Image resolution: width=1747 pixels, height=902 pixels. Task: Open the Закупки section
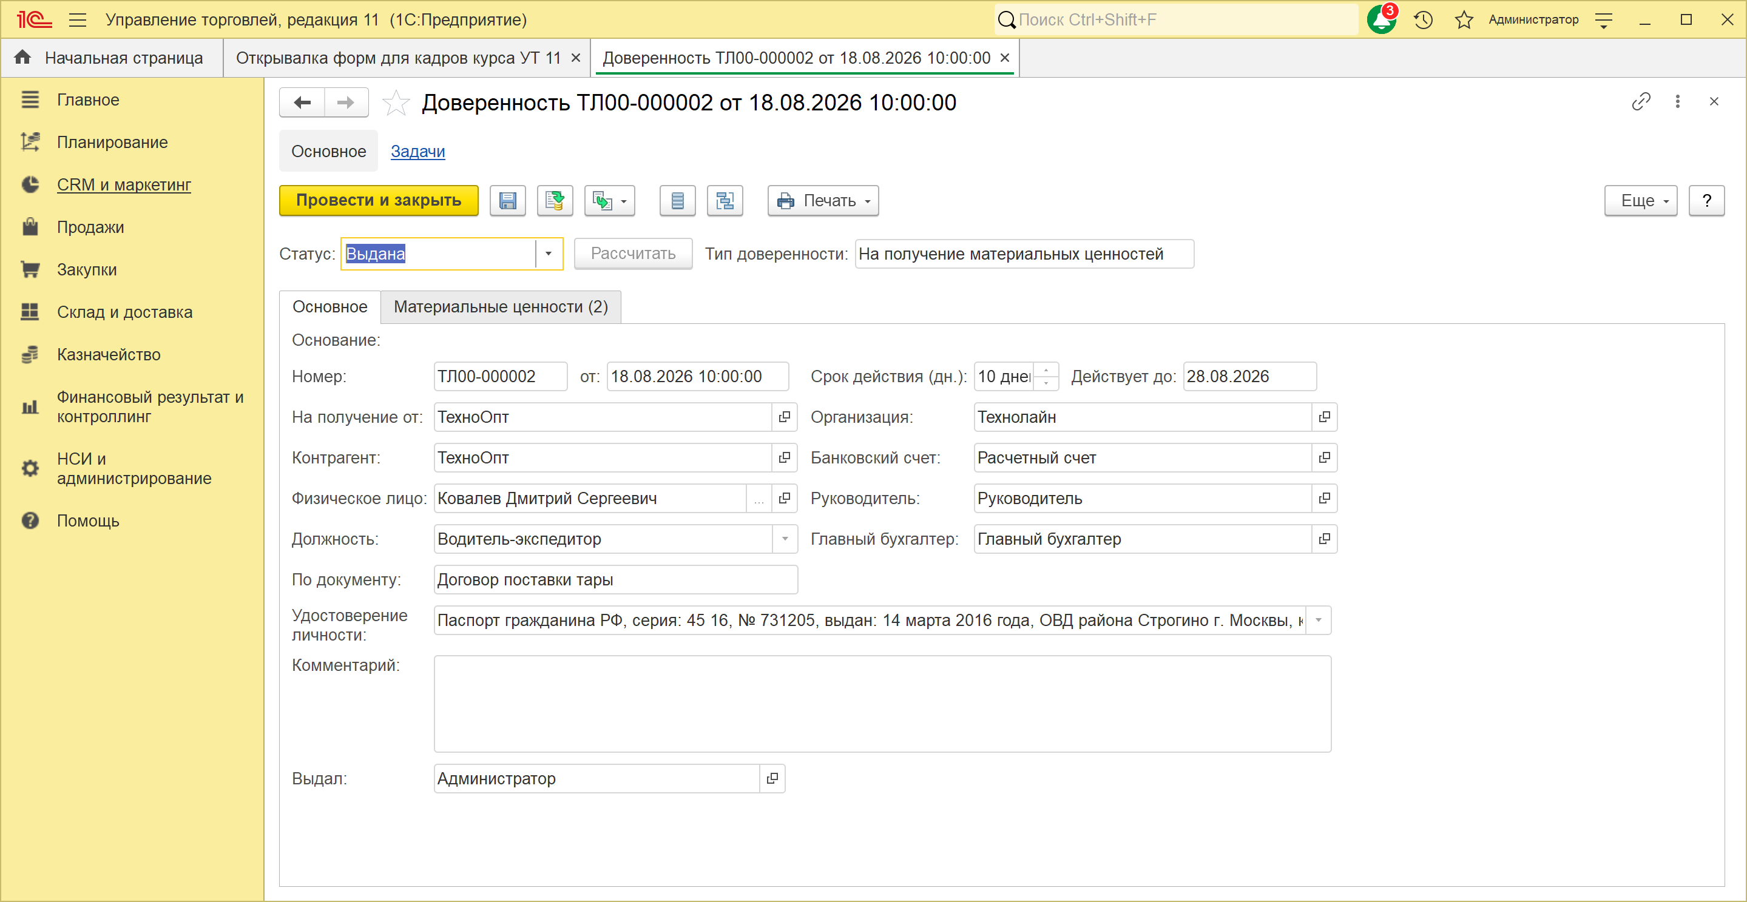click(87, 270)
